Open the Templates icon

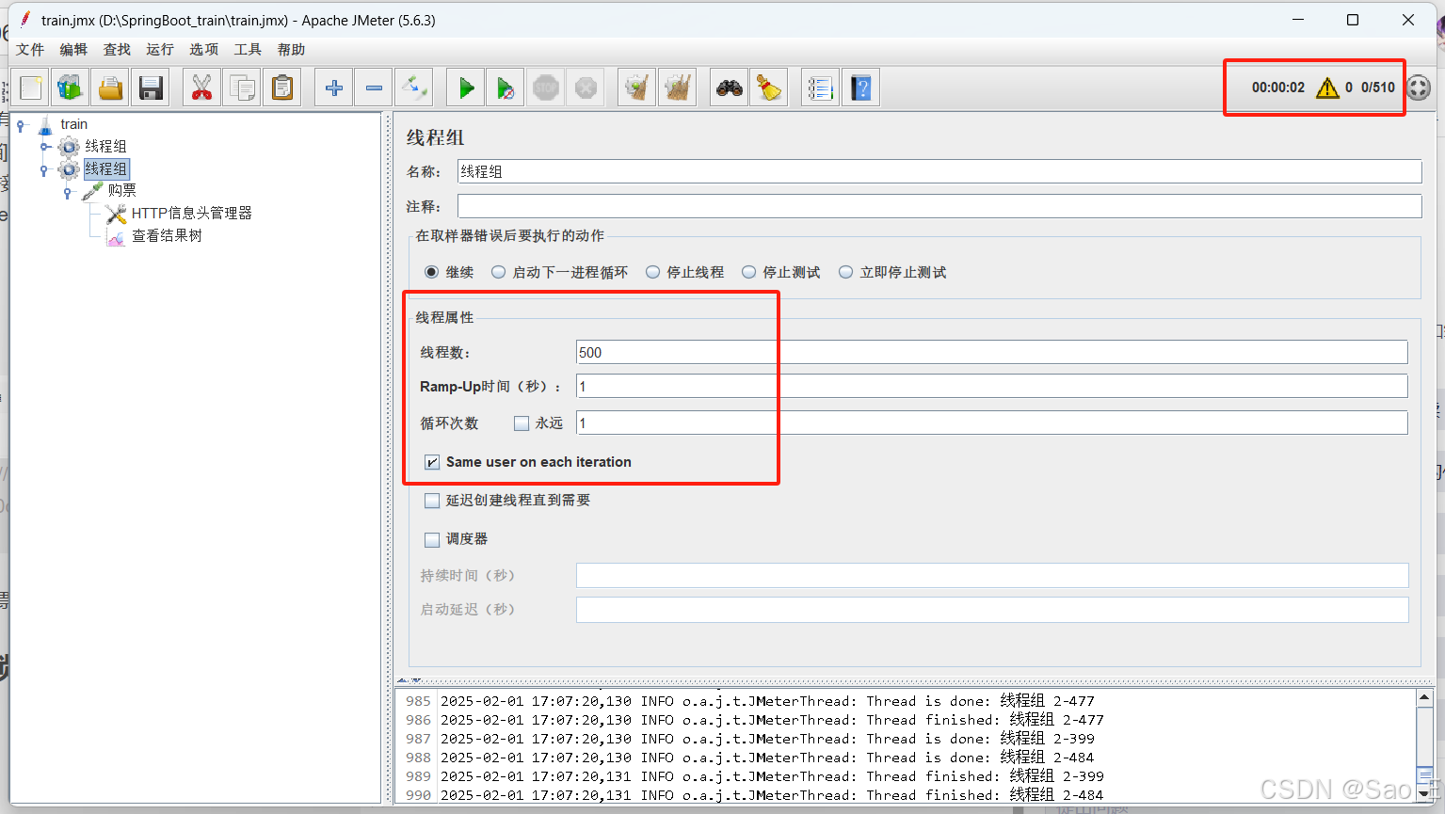tap(71, 88)
